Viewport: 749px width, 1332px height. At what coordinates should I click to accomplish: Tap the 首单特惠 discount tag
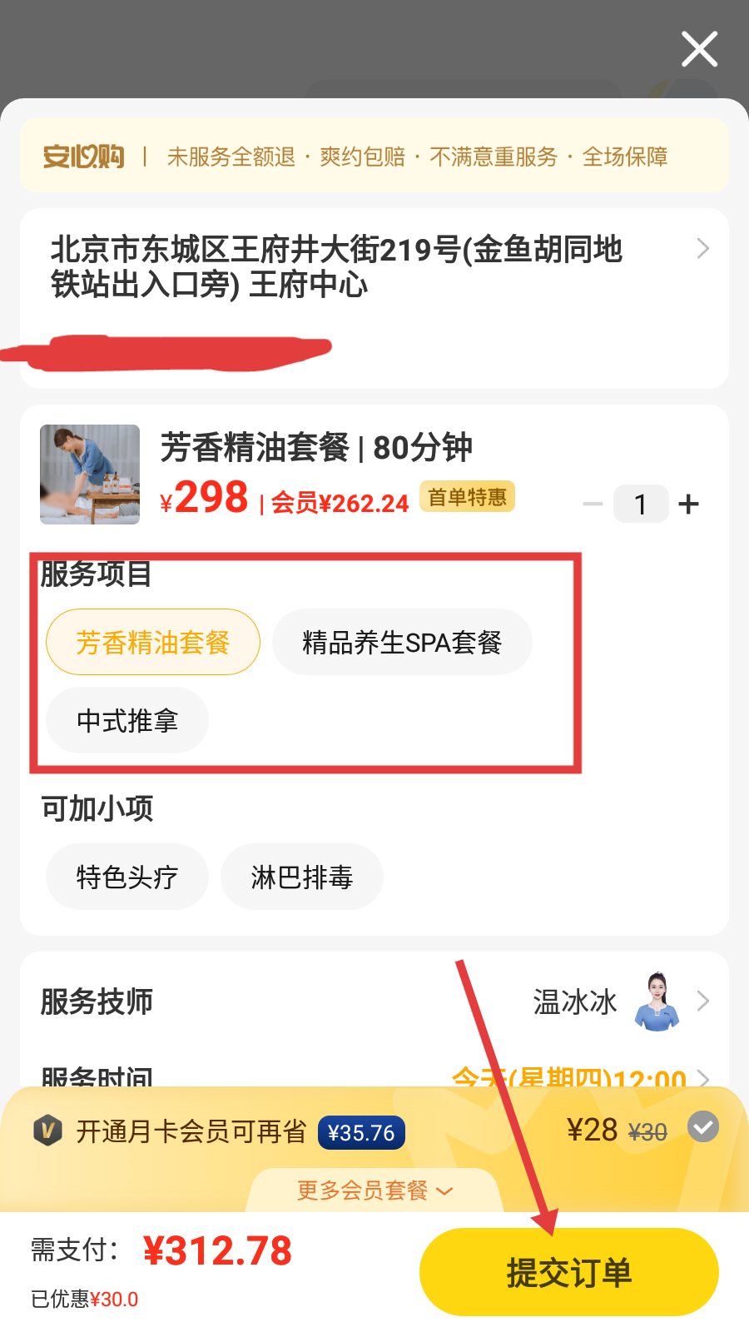(467, 497)
